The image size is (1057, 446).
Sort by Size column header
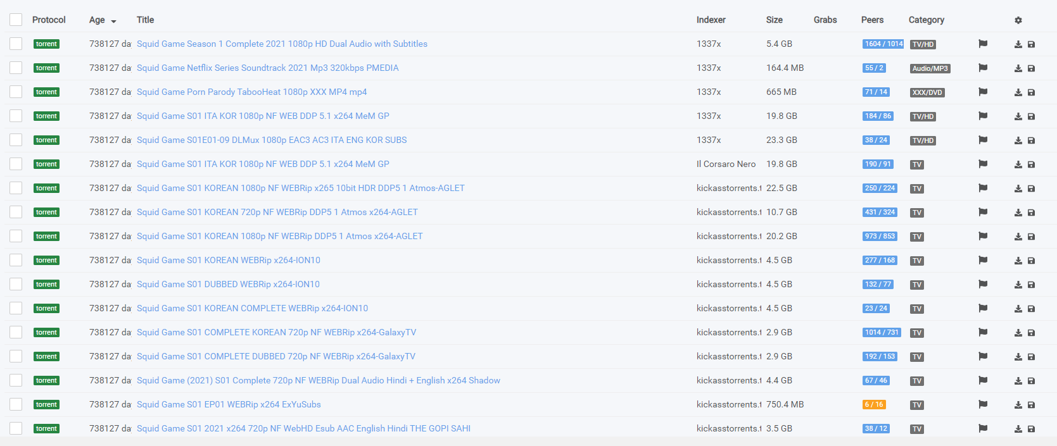click(x=774, y=20)
